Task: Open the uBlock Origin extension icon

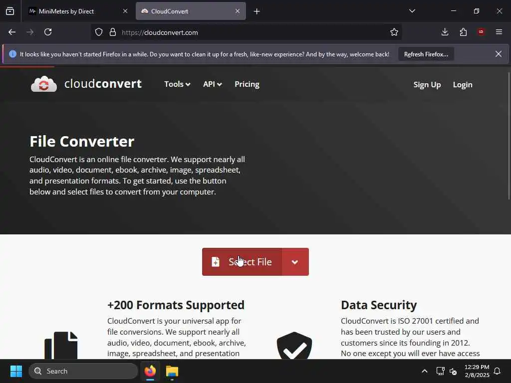Action: 481,32
